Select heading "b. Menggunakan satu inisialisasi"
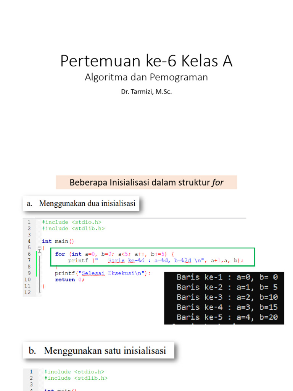 pos(99,351)
